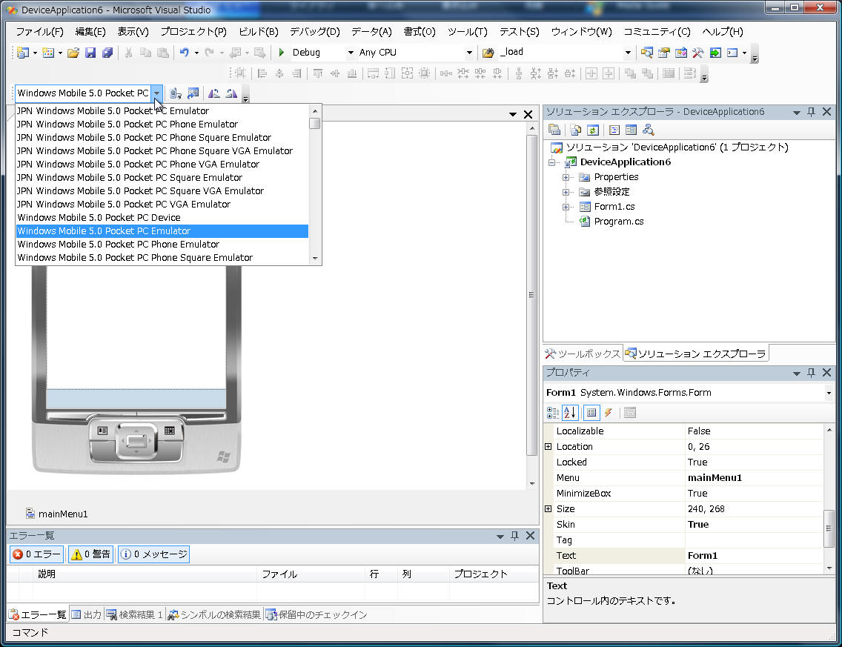Toggle the 0 エラー filter button

point(36,554)
